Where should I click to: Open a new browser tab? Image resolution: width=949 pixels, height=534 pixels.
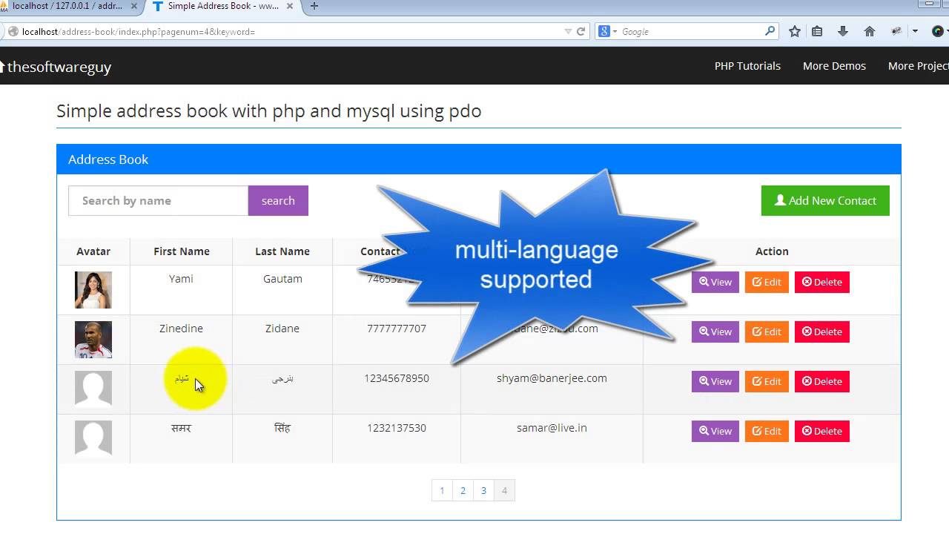pos(314,6)
